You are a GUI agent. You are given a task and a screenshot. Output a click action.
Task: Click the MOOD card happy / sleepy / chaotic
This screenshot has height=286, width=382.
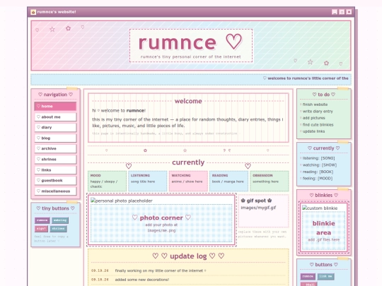click(x=107, y=181)
